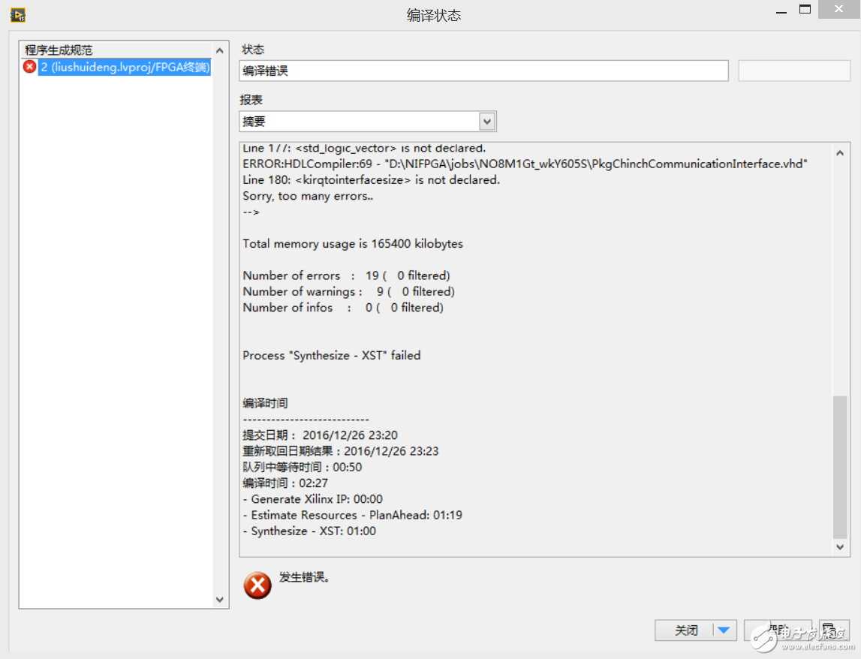Select build spec 2 (liushuideng.lvproj/FPGA终端)

click(125, 67)
